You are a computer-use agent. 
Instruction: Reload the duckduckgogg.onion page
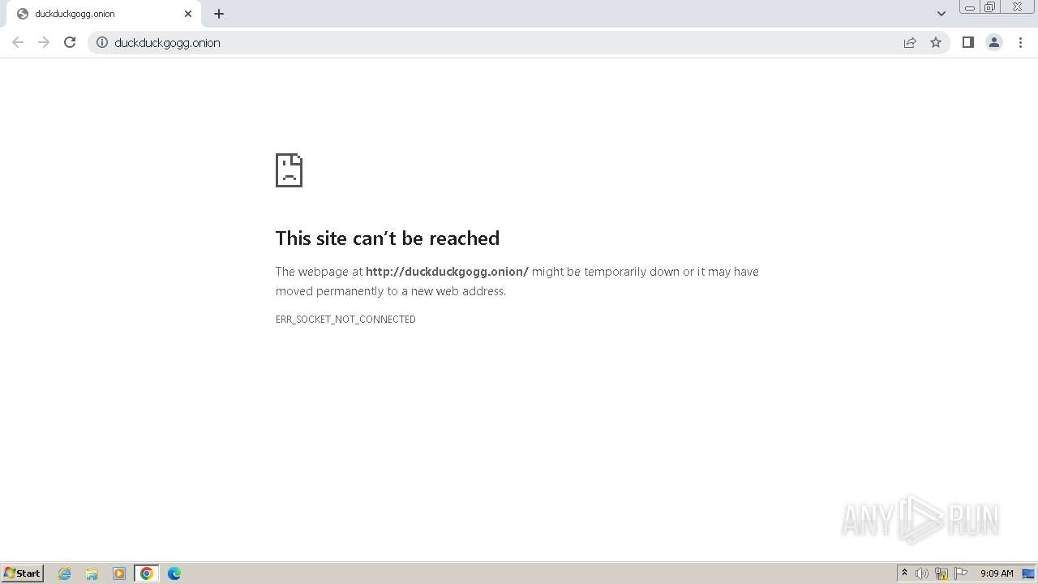point(70,42)
